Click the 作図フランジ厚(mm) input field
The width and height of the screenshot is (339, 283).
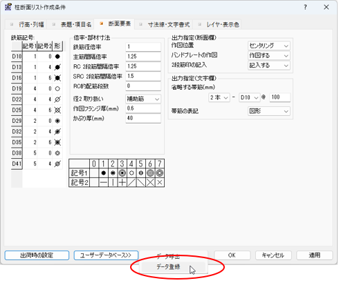coord(143,108)
